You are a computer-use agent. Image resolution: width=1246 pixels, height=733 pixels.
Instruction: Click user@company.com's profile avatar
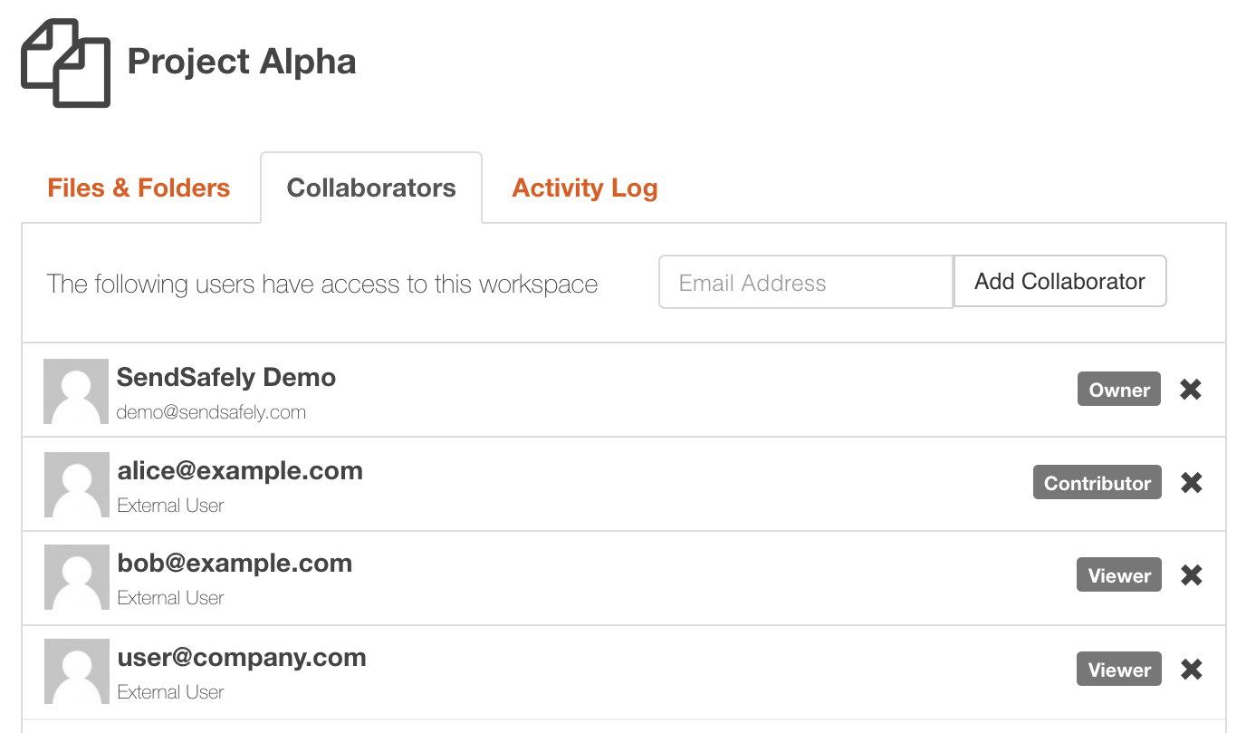pyautogui.click(x=77, y=671)
